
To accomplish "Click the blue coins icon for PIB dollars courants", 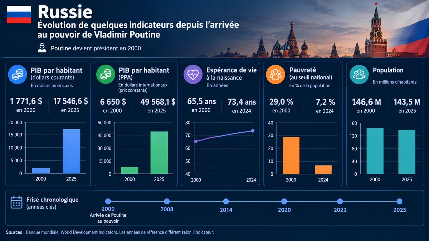I will (18, 74).
